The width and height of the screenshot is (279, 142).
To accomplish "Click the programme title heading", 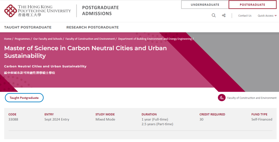I will 86,52.
